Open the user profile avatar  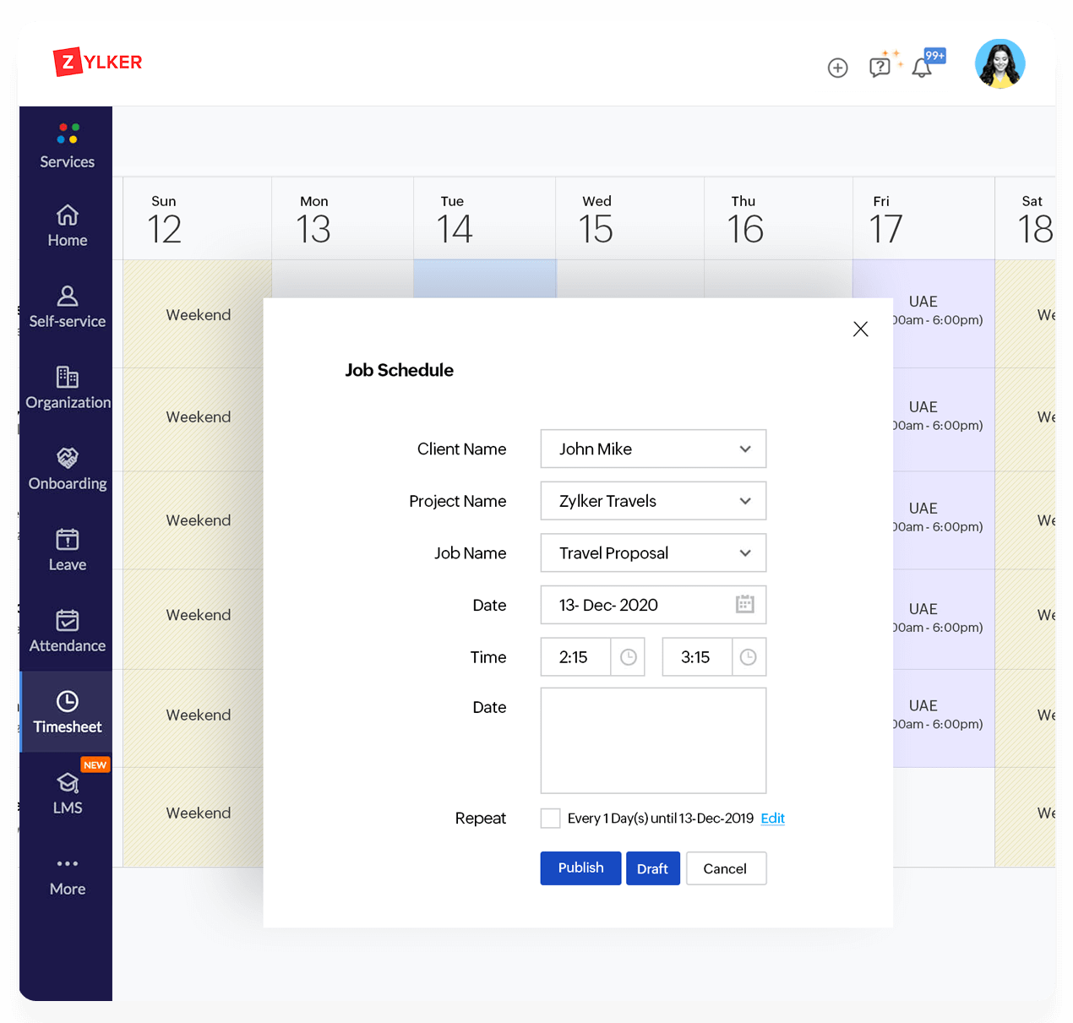click(1000, 63)
